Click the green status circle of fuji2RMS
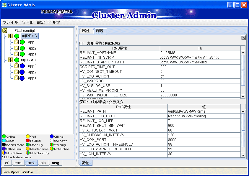 [17, 36]
